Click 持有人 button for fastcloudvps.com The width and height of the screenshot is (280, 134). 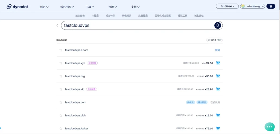(190, 102)
